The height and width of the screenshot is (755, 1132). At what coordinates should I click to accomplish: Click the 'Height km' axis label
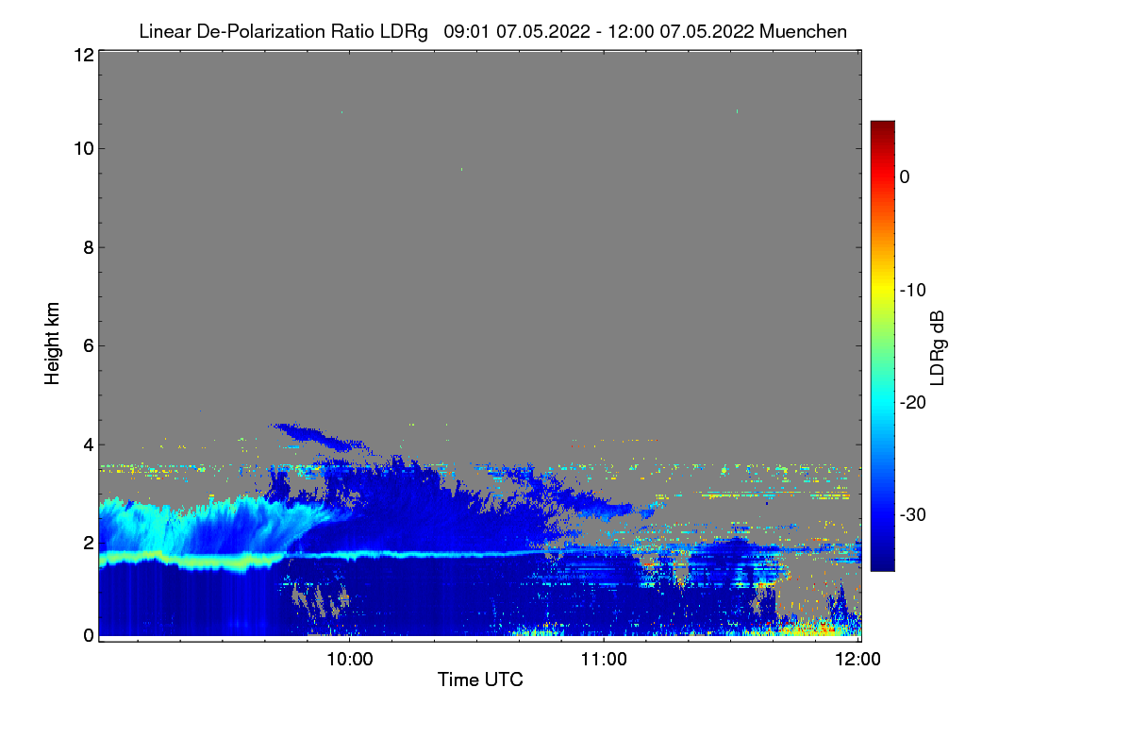point(52,344)
